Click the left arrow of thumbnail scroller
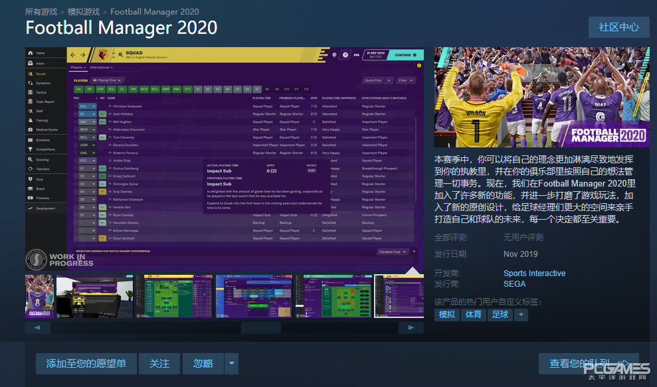This screenshot has height=387, width=657. pos(38,328)
